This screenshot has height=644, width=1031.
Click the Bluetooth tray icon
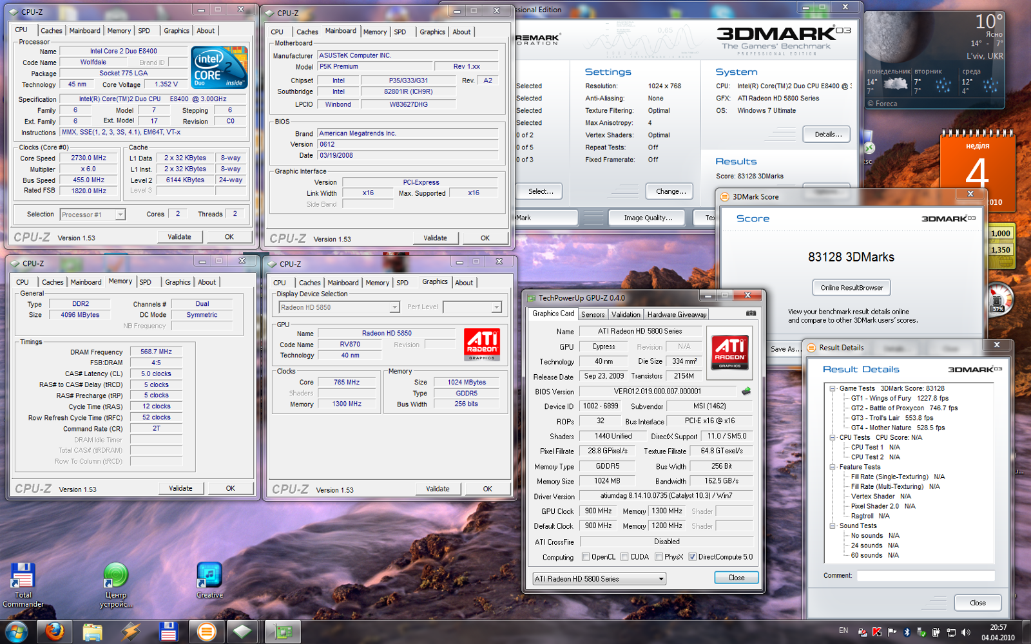(x=907, y=632)
